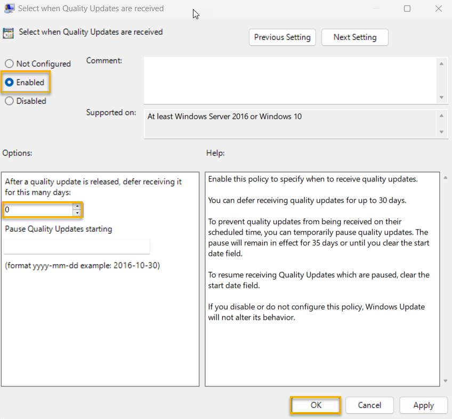Click the Pause Quality Updates start date field
The height and width of the screenshot is (419, 452).
click(76, 247)
